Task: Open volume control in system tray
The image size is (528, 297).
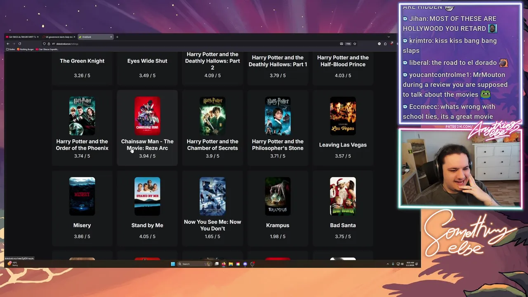Action: click(402, 264)
